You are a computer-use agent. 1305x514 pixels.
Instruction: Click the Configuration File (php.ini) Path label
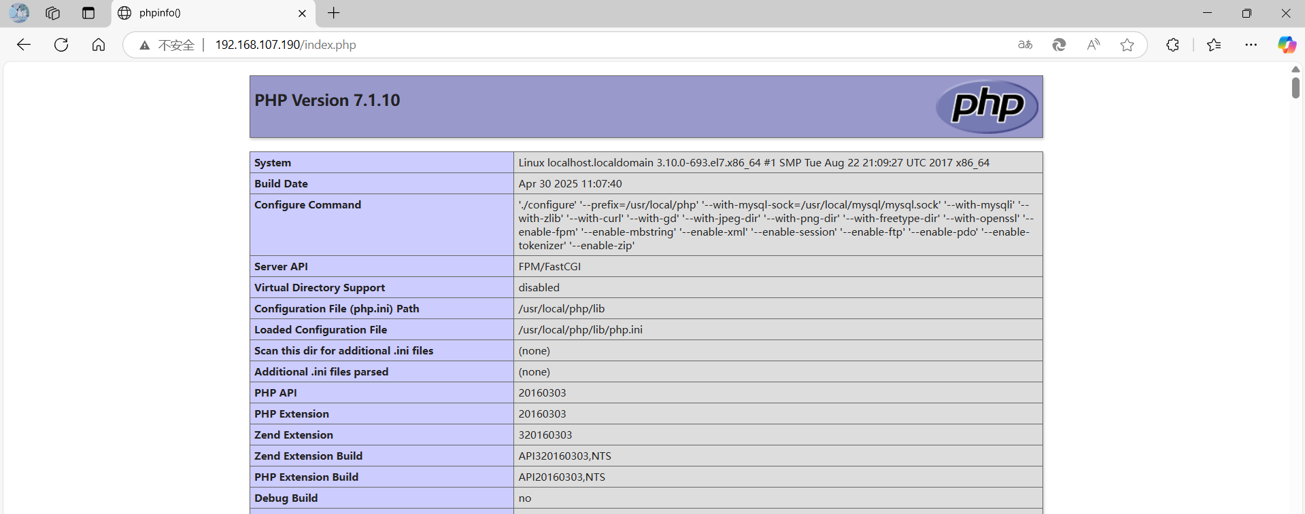click(x=337, y=309)
